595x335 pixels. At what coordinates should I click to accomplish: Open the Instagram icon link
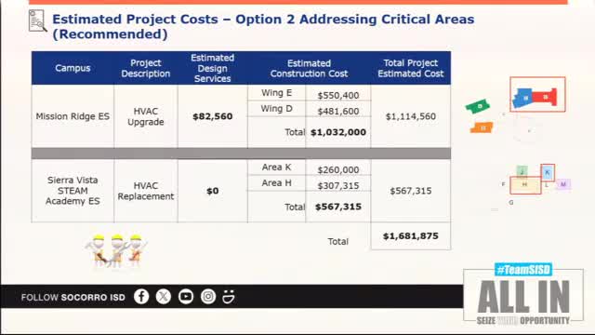(x=208, y=297)
